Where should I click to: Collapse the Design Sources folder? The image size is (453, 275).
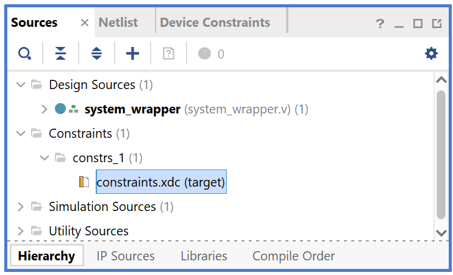21,85
